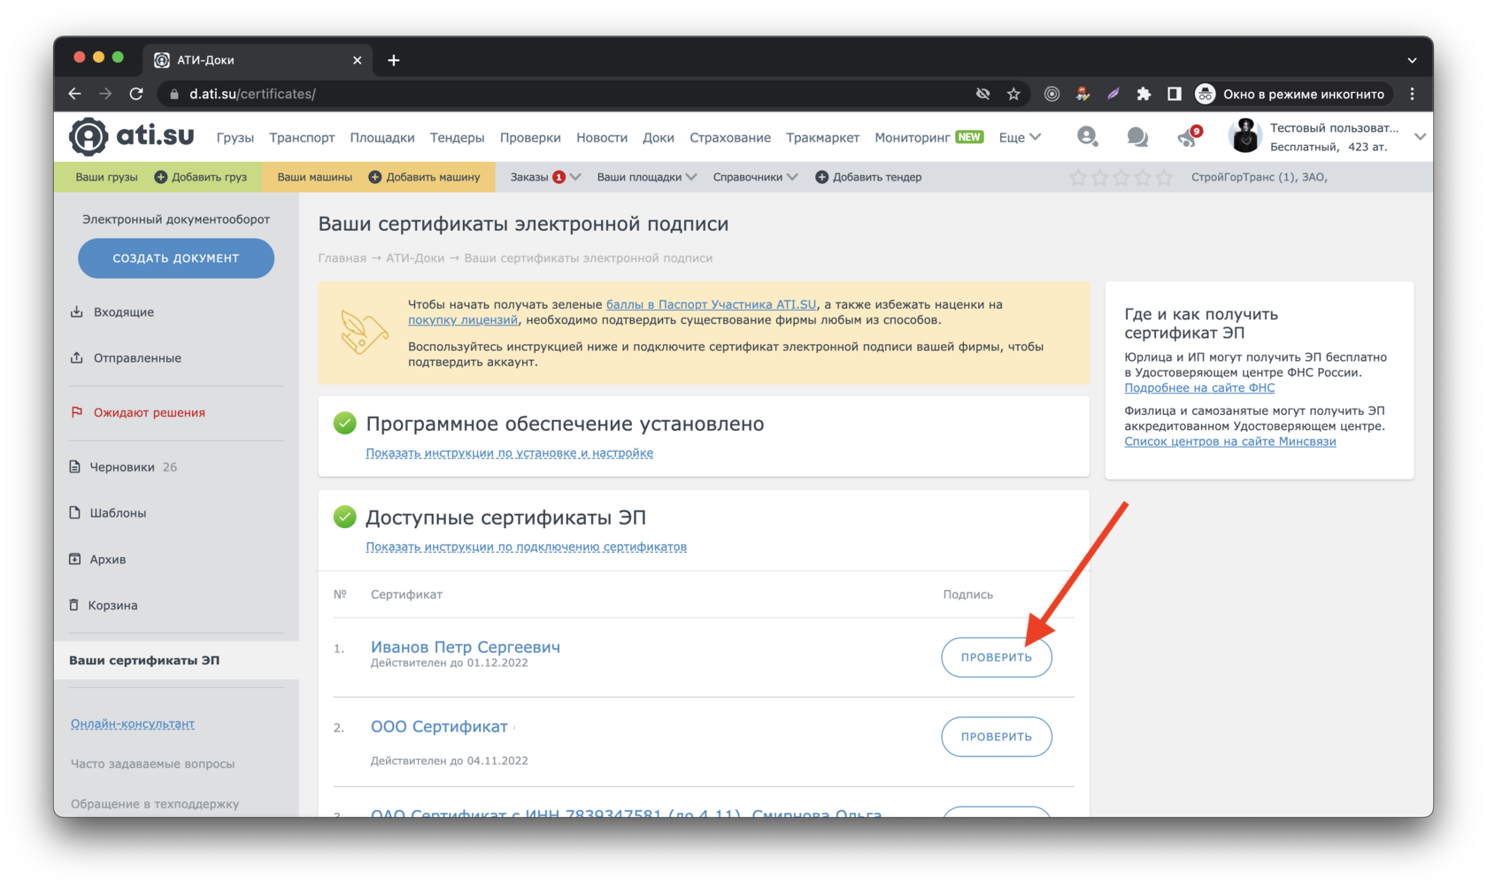Open Список центров на сайте Минсвязи link

tap(1229, 441)
